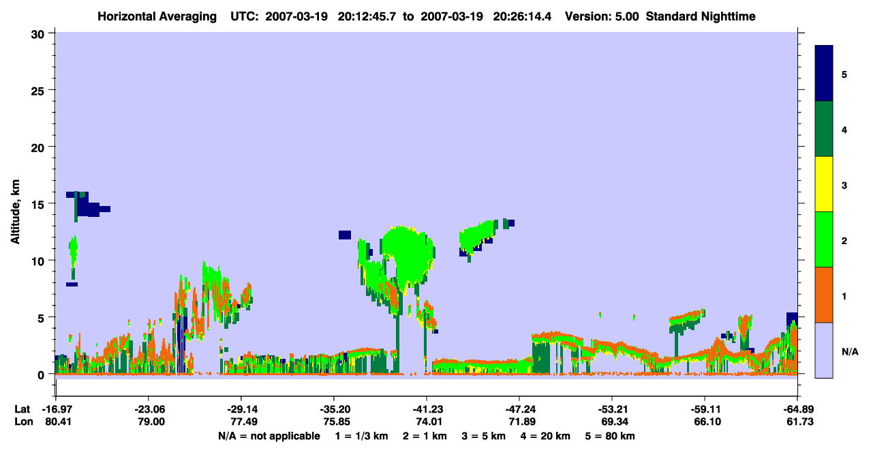Click the colorbar label 5
Screen dimensions: 886x455
coord(844,74)
